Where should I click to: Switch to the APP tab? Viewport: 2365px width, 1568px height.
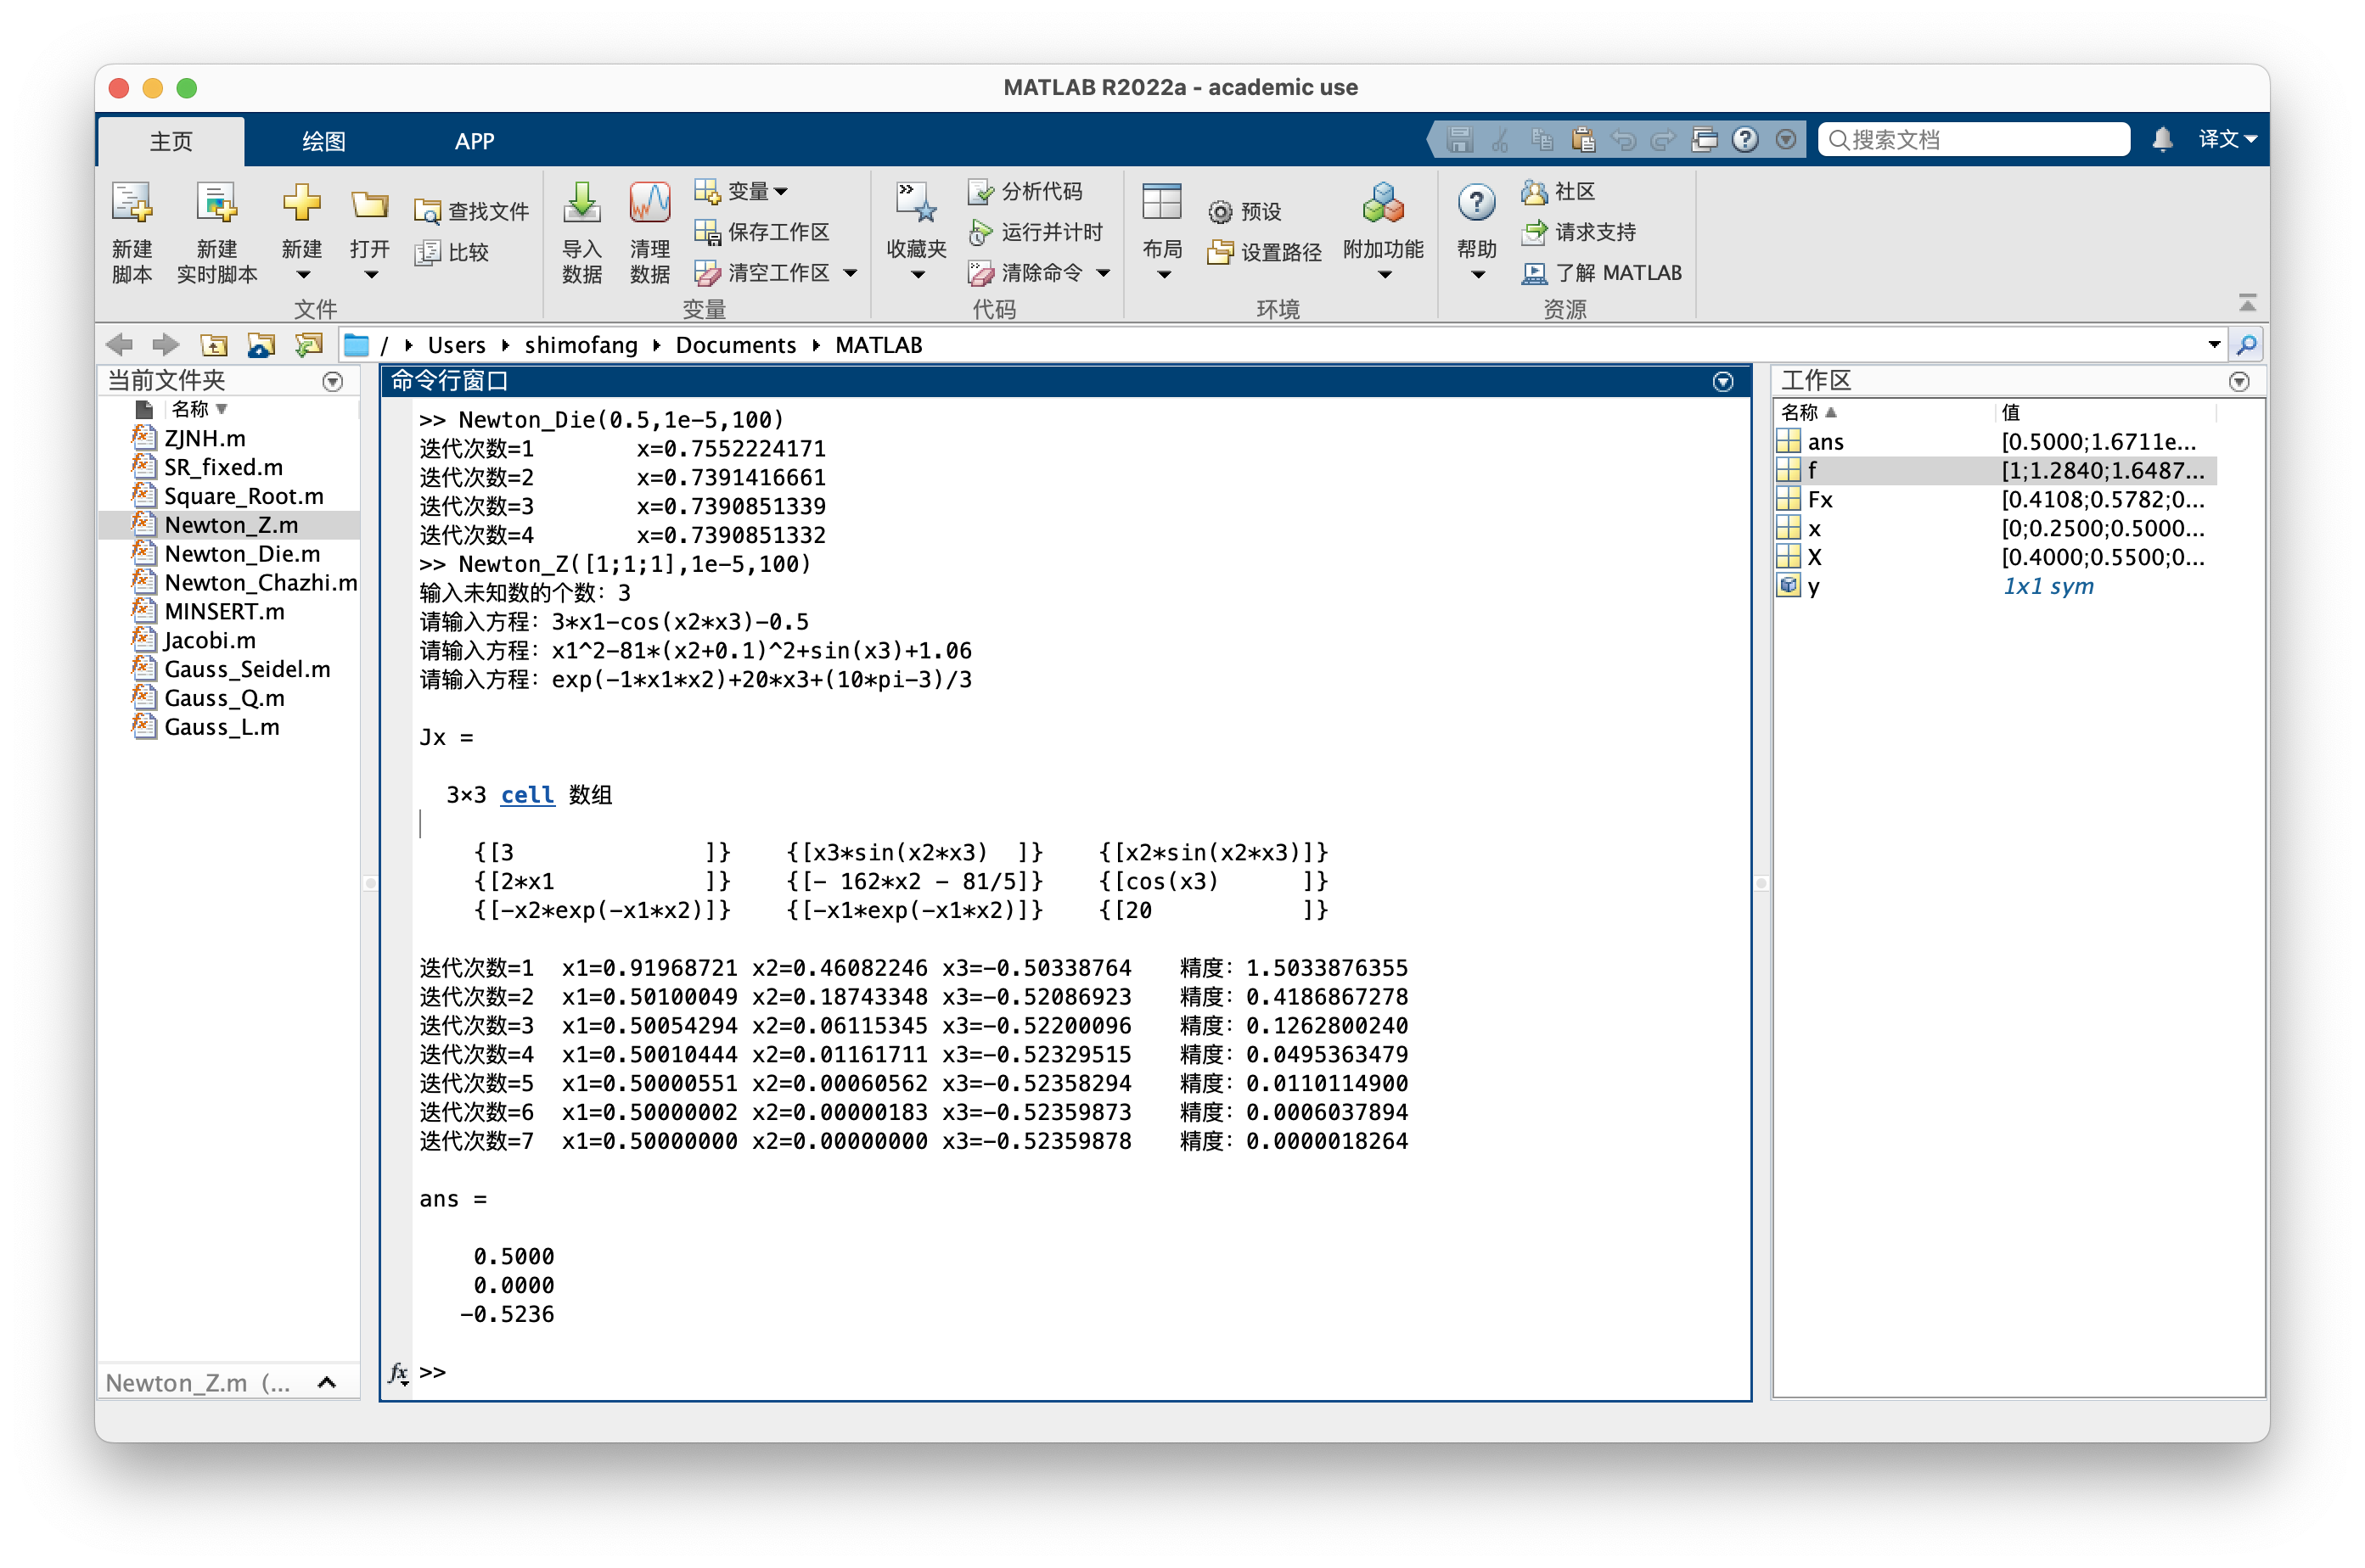[475, 141]
